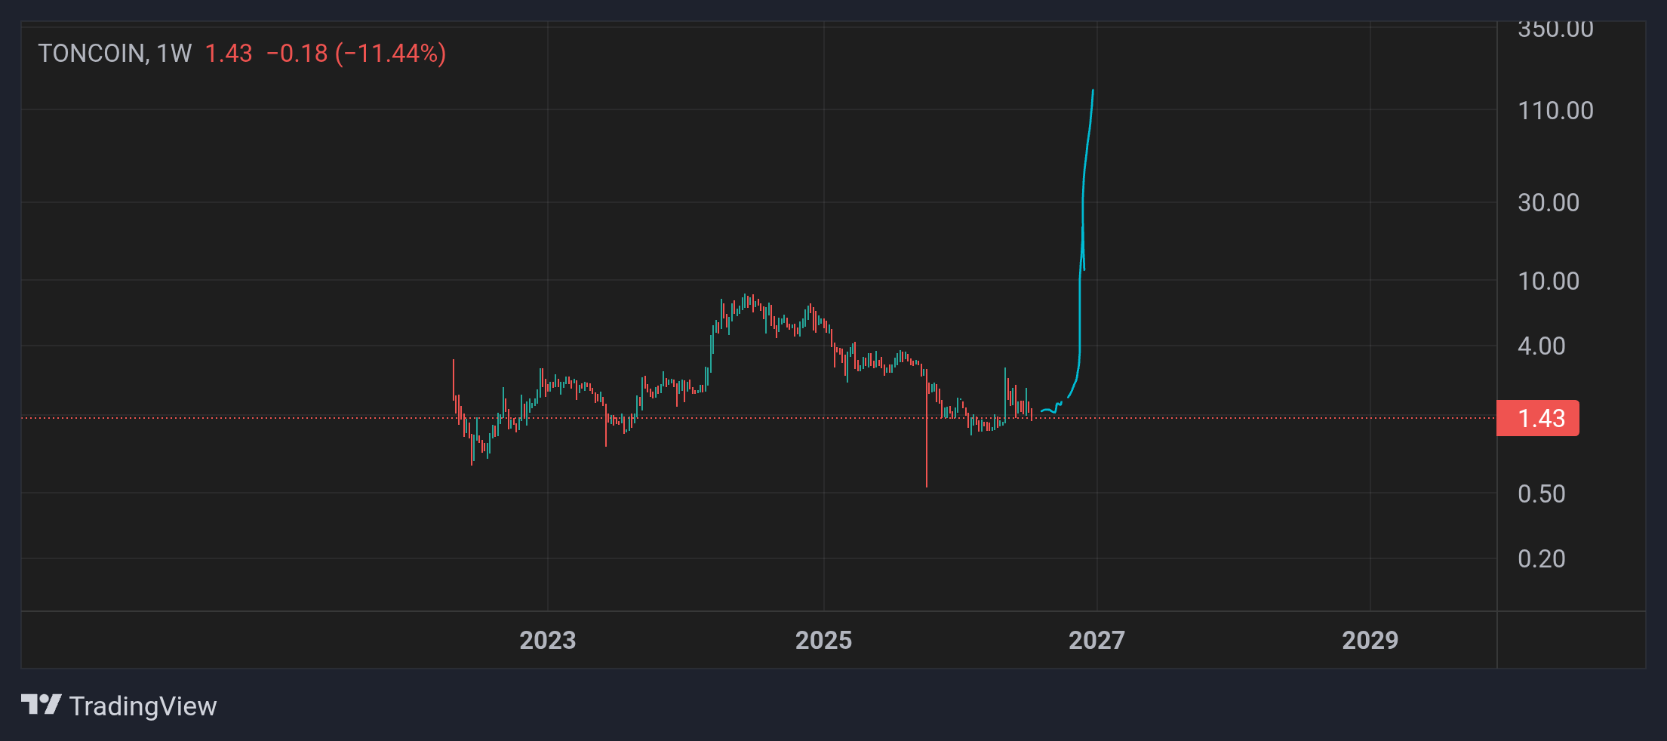Click the 2027 time axis label
Image resolution: width=1667 pixels, height=741 pixels.
pyautogui.click(x=1097, y=641)
